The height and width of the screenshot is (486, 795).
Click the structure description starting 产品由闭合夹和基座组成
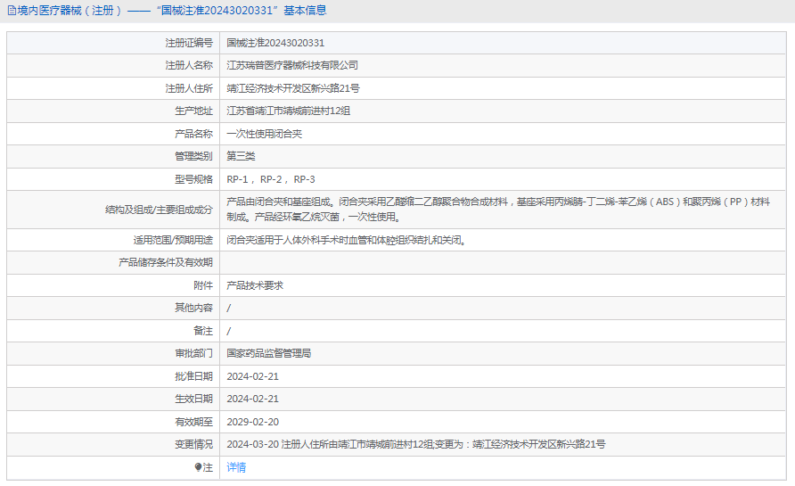pyautogui.click(x=498, y=210)
